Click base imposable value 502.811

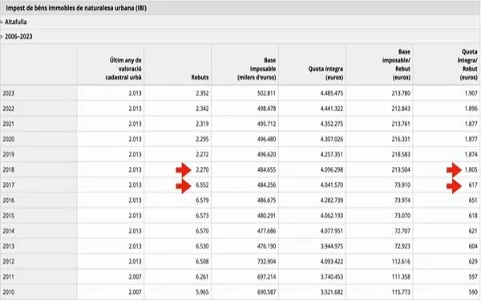(x=267, y=93)
